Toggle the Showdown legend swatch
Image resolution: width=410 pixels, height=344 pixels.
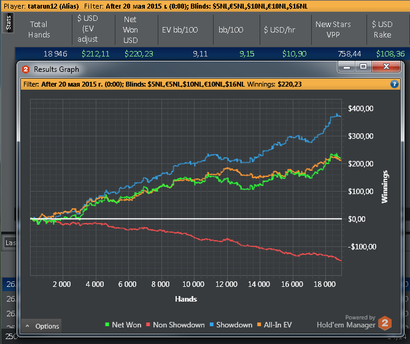coord(212,324)
